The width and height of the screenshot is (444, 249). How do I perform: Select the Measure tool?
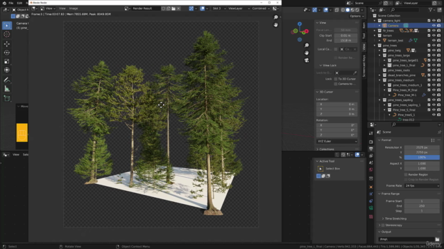[7, 89]
